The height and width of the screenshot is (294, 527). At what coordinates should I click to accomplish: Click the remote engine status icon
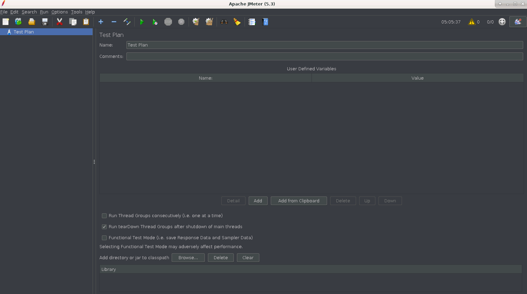502,22
